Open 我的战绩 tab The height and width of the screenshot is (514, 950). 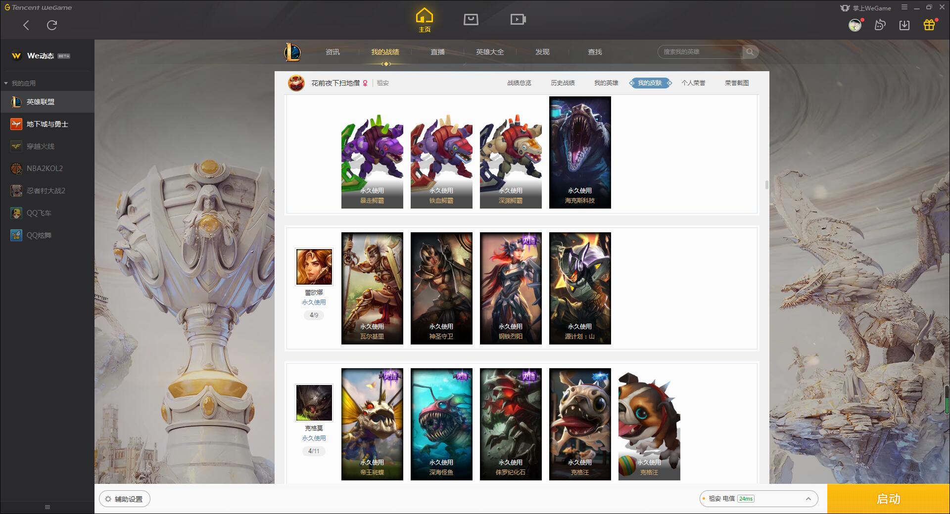385,52
